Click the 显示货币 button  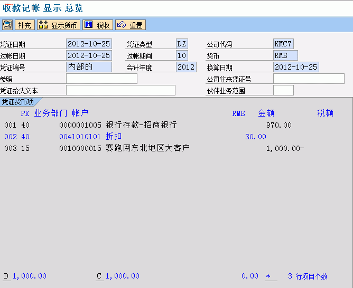point(59,25)
